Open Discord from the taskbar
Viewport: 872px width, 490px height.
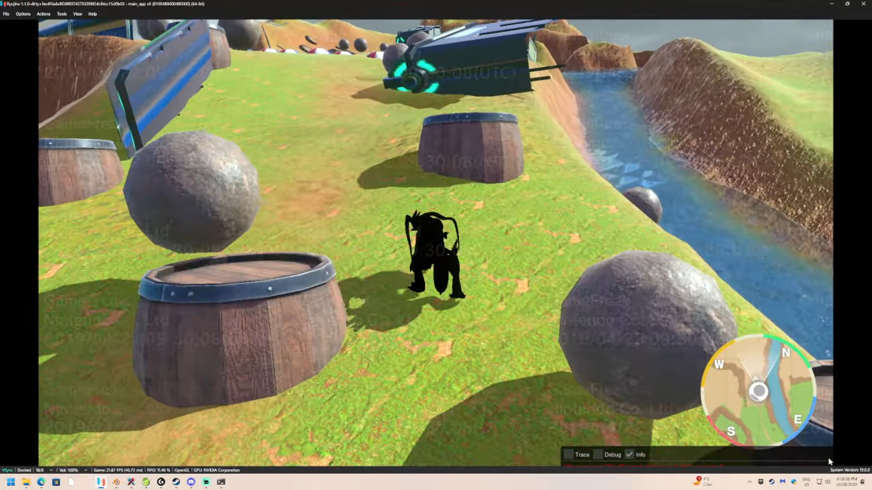(191, 482)
